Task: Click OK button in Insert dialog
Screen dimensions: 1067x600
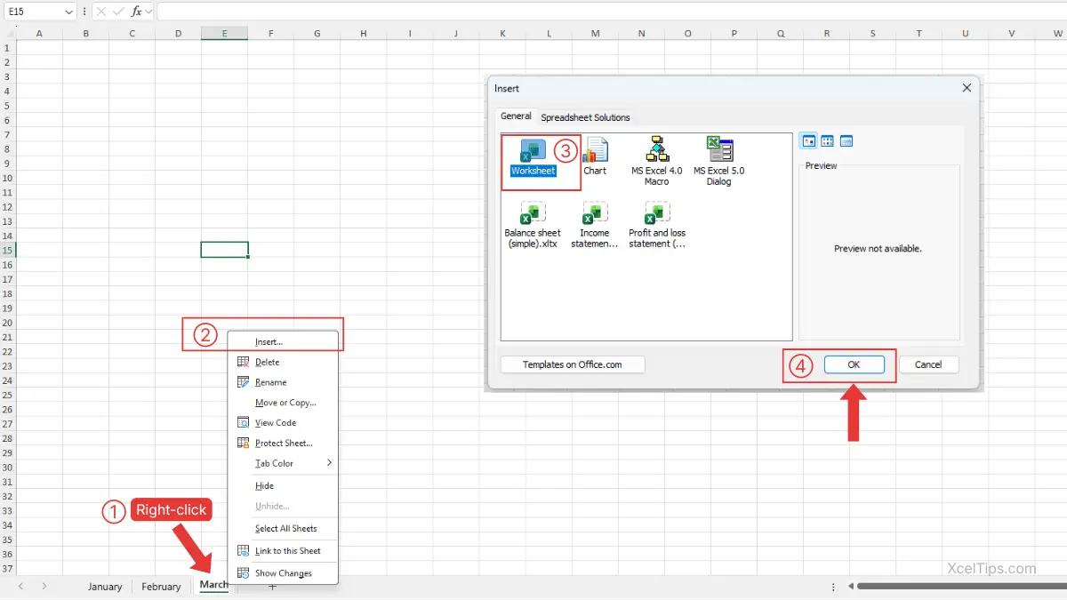Action: (x=854, y=364)
